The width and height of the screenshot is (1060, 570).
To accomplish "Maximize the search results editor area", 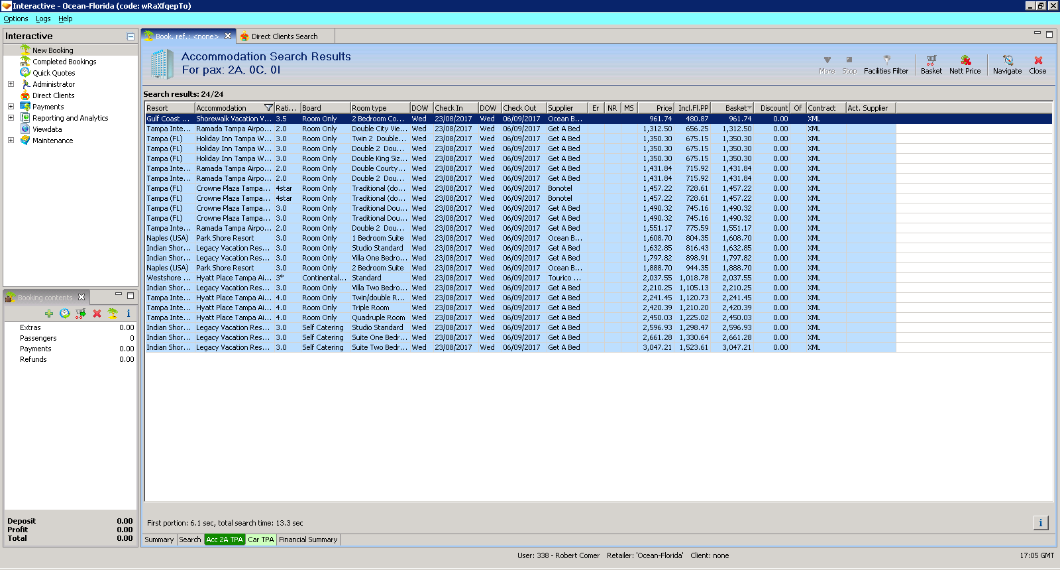I will [x=1049, y=34].
